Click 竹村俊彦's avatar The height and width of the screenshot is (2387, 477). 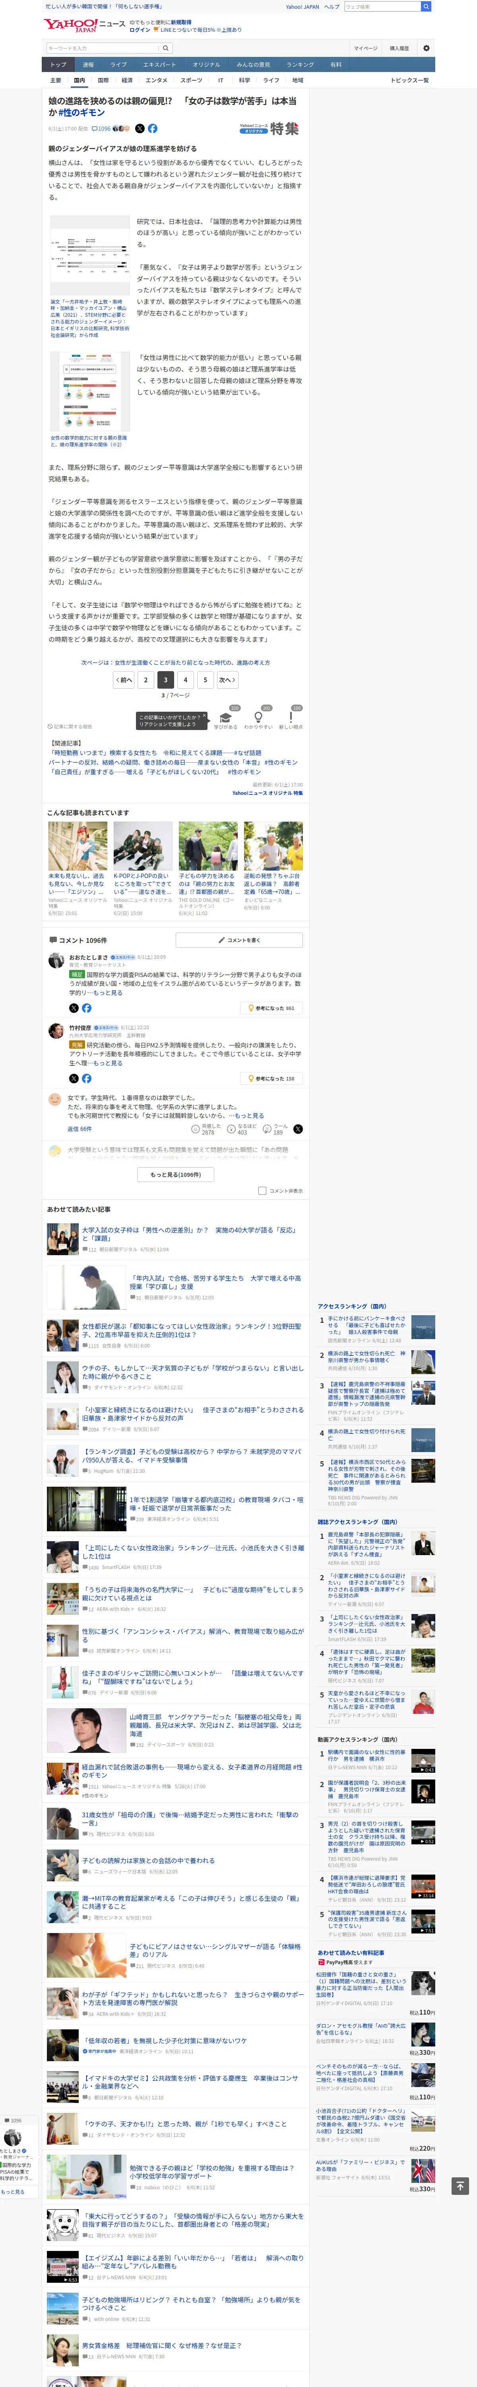coord(56,1031)
